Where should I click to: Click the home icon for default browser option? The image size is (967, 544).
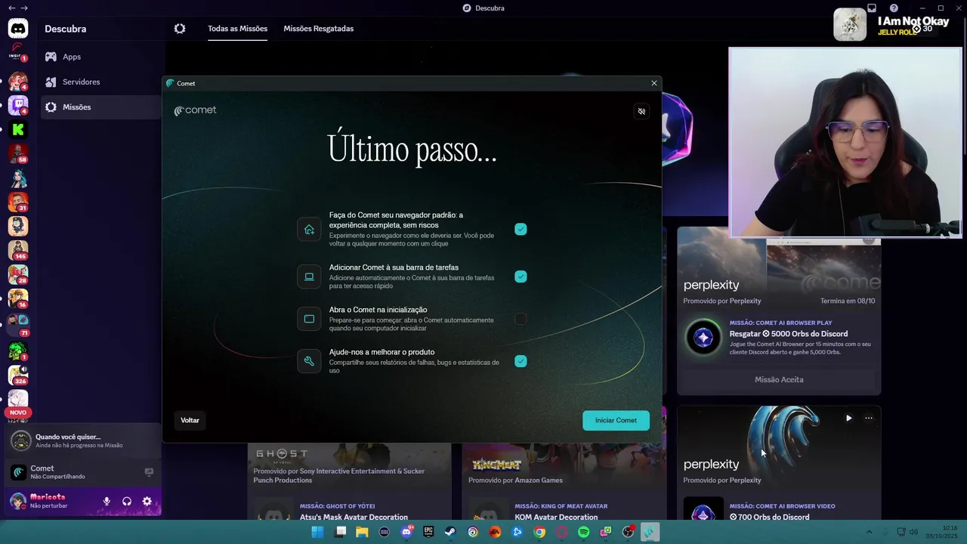pos(309,229)
